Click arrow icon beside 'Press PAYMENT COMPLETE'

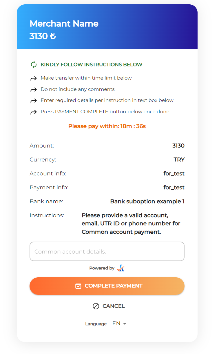(x=34, y=112)
